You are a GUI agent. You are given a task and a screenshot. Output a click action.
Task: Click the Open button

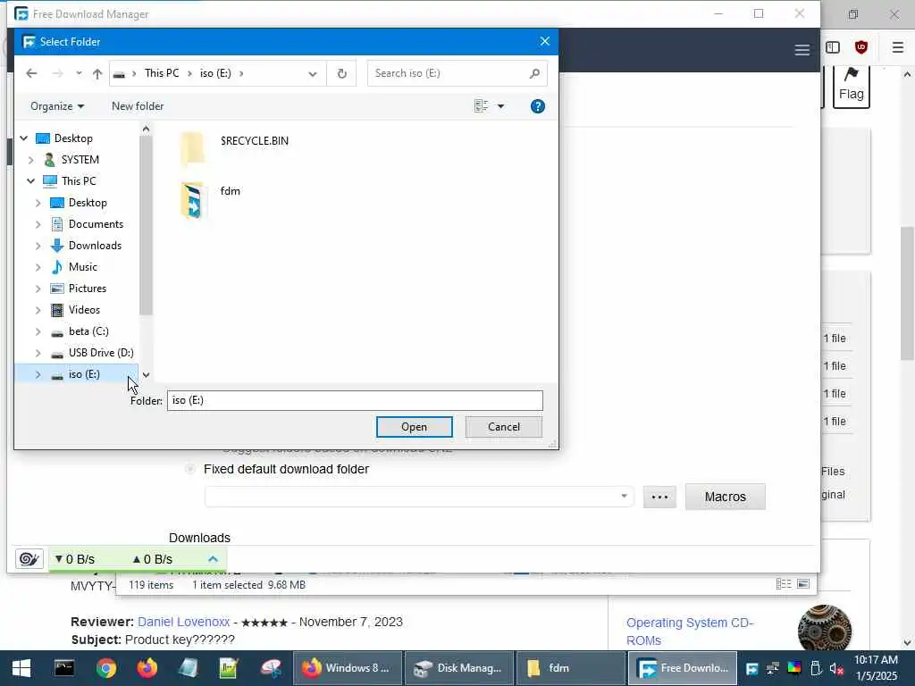tap(415, 427)
